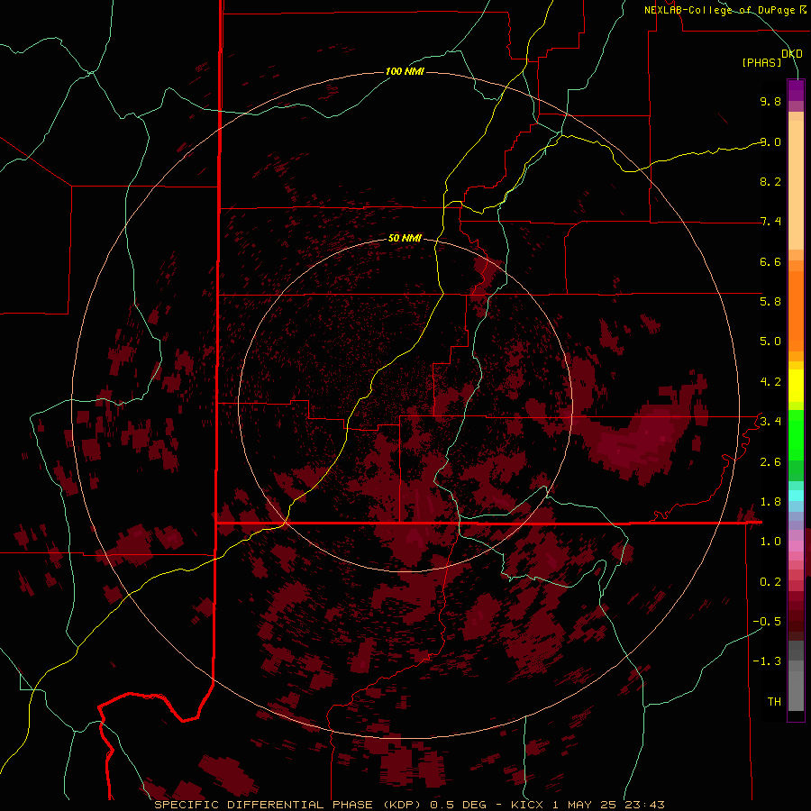
Task: Click the -1.3 value on the color scale
Action: 767,661
